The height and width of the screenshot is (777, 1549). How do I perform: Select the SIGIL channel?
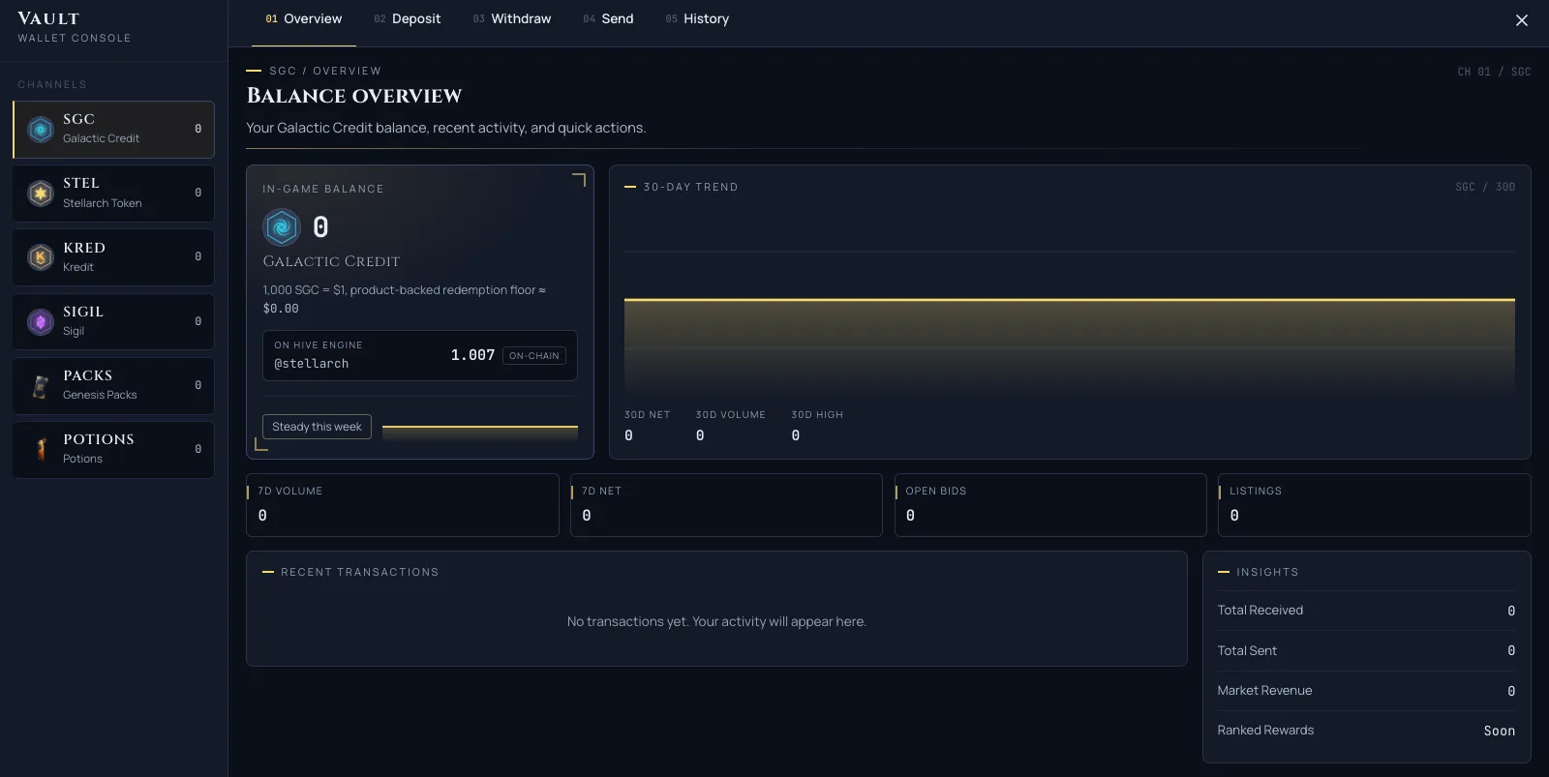(113, 321)
